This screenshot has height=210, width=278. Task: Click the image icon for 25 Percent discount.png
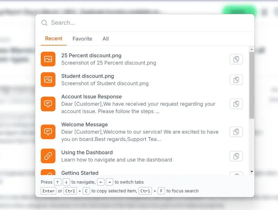click(48, 59)
